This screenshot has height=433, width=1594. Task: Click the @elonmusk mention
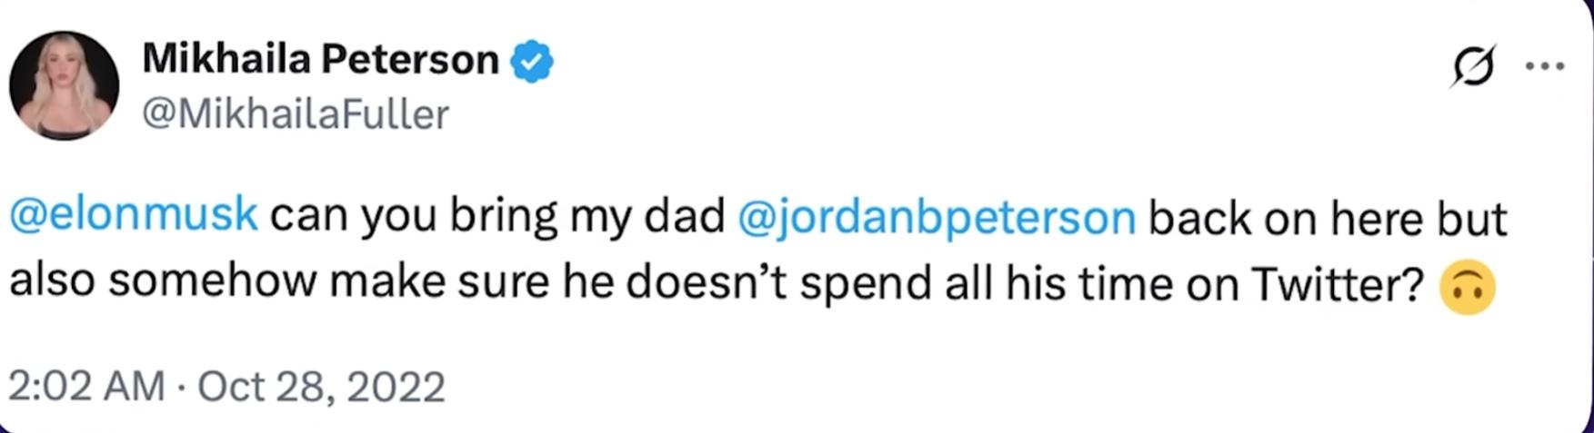tap(134, 218)
